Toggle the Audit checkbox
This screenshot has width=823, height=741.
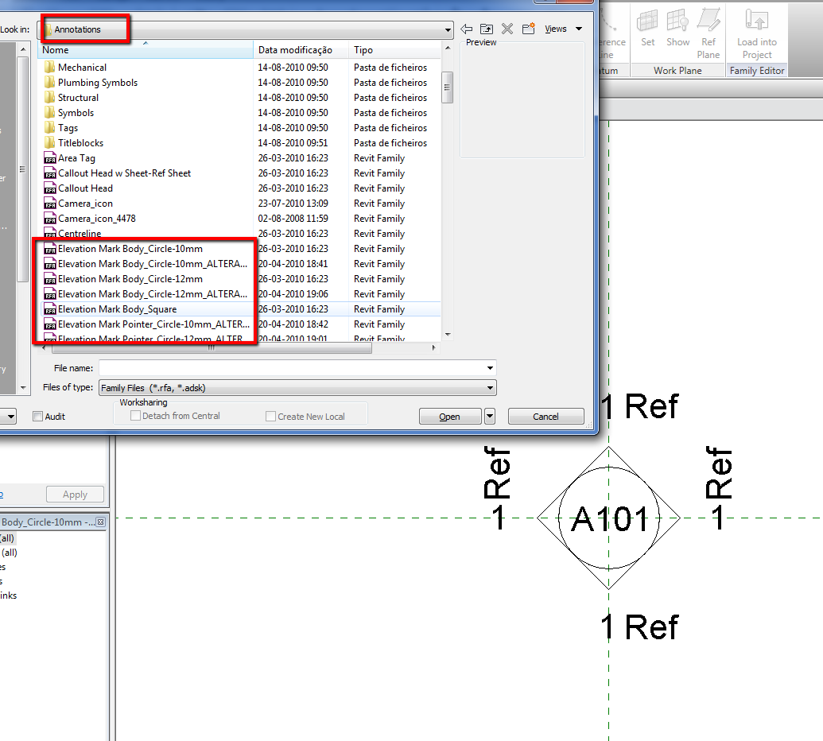click(37, 416)
